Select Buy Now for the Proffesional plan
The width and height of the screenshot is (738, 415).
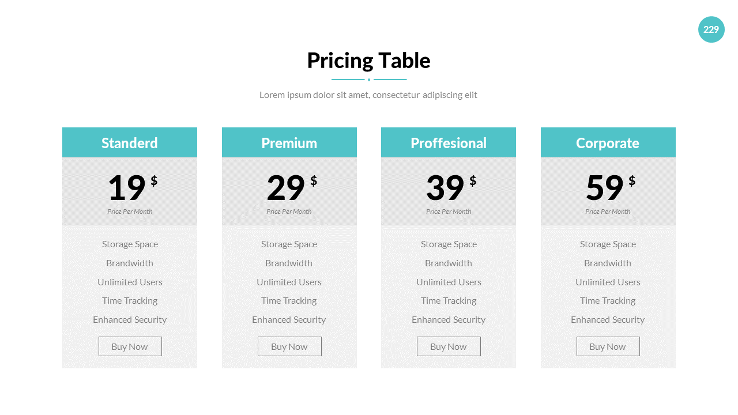pos(449,346)
